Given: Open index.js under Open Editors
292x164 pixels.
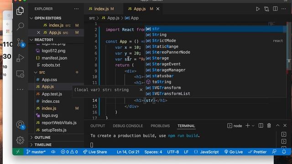Looking at the screenshot, I should point(56,25).
